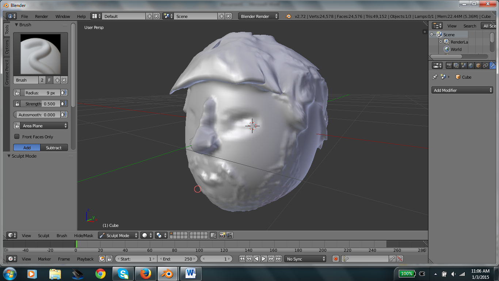
Task: Collapse the Brush panel
Action: point(17,25)
